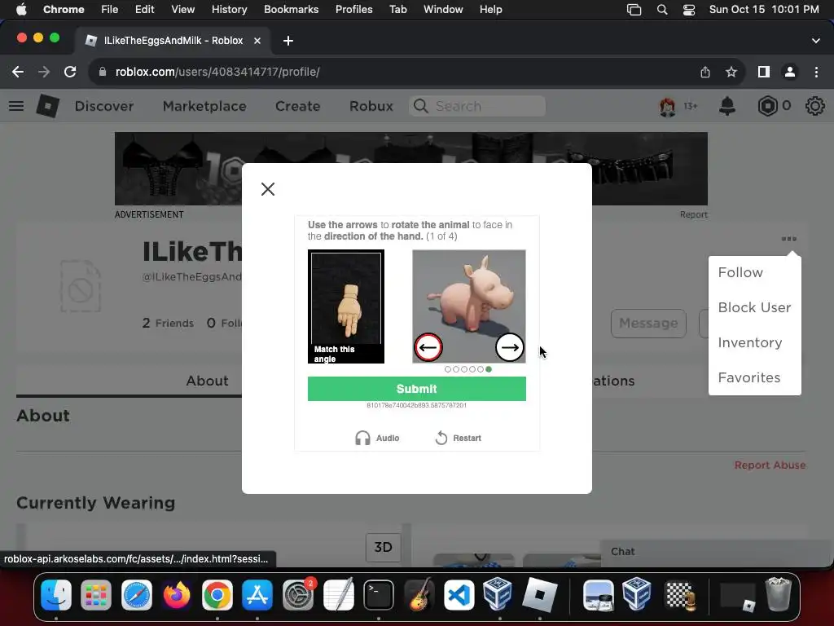
Task: Toggle Chrome side panel
Action: (763, 72)
